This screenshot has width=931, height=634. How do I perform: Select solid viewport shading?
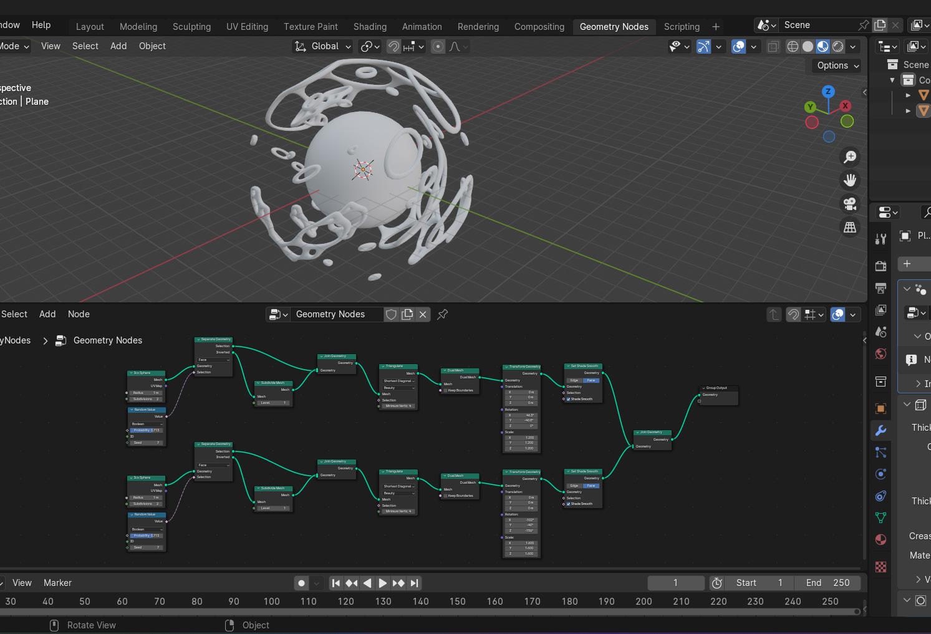click(x=808, y=46)
